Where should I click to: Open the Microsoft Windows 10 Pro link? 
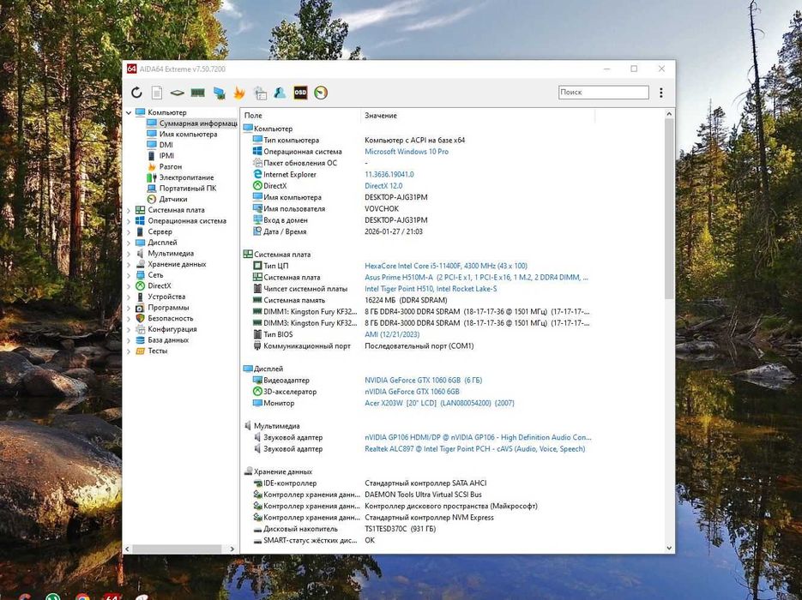tap(406, 151)
